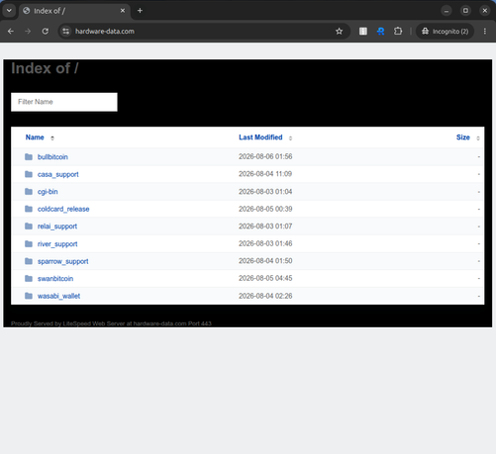Image resolution: width=496 pixels, height=454 pixels.
Task: Open the Extensions puzzle piece menu
Action: coord(398,32)
